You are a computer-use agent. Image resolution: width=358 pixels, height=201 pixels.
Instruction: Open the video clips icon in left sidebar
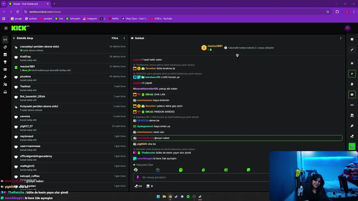point(5,70)
